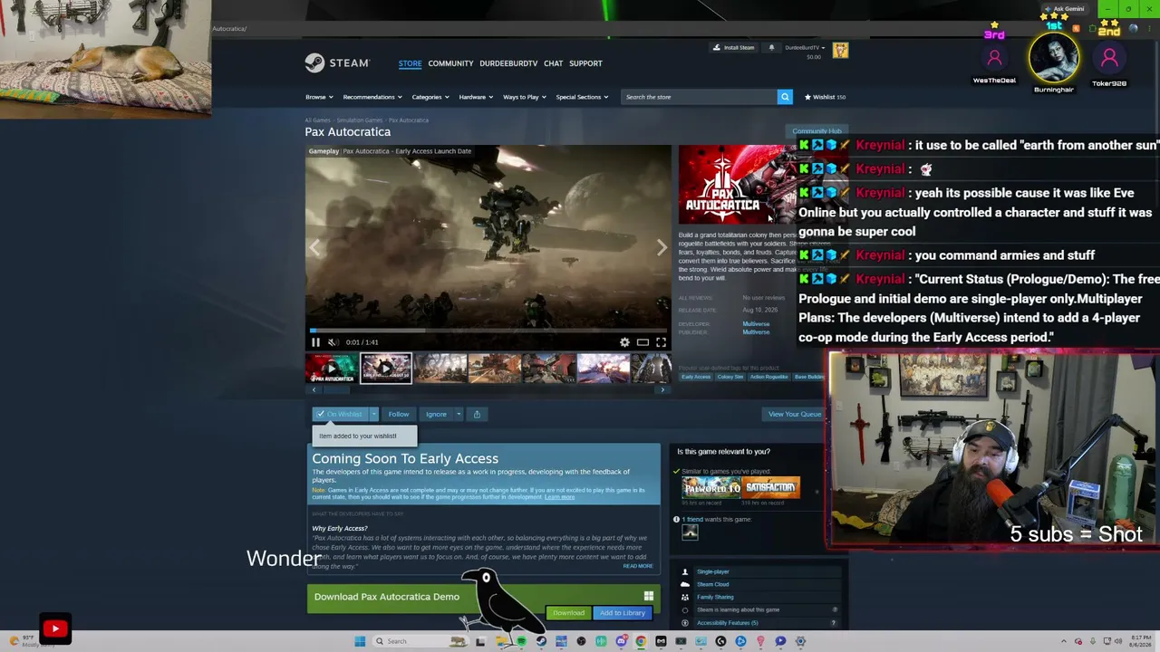Open Discord from the taskbar
The height and width of the screenshot is (652, 1160).
[621, 641]
